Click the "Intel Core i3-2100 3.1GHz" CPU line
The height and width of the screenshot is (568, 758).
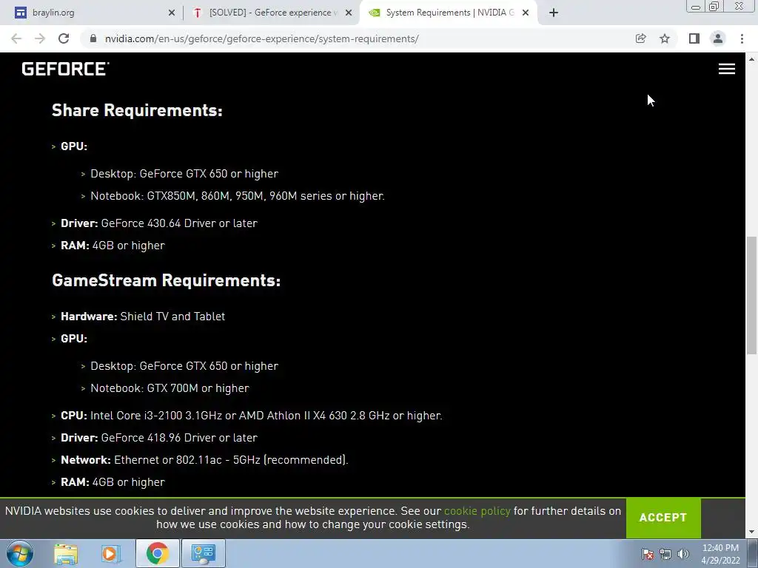coord(252,416)
